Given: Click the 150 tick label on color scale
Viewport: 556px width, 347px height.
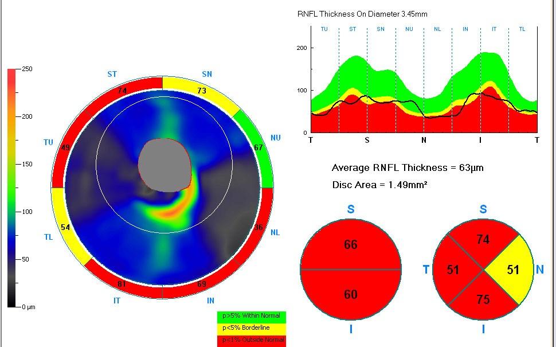Looking at the screenshot, I should click(27, 164).
